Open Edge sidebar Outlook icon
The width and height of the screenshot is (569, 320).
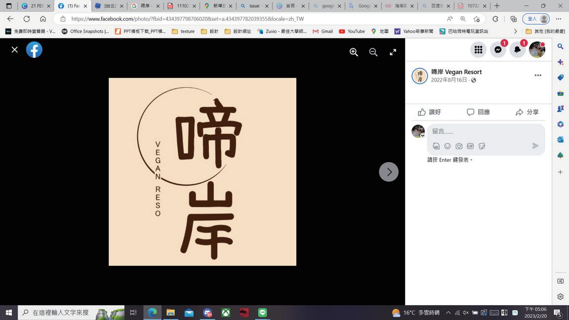[x=560, y=140]
